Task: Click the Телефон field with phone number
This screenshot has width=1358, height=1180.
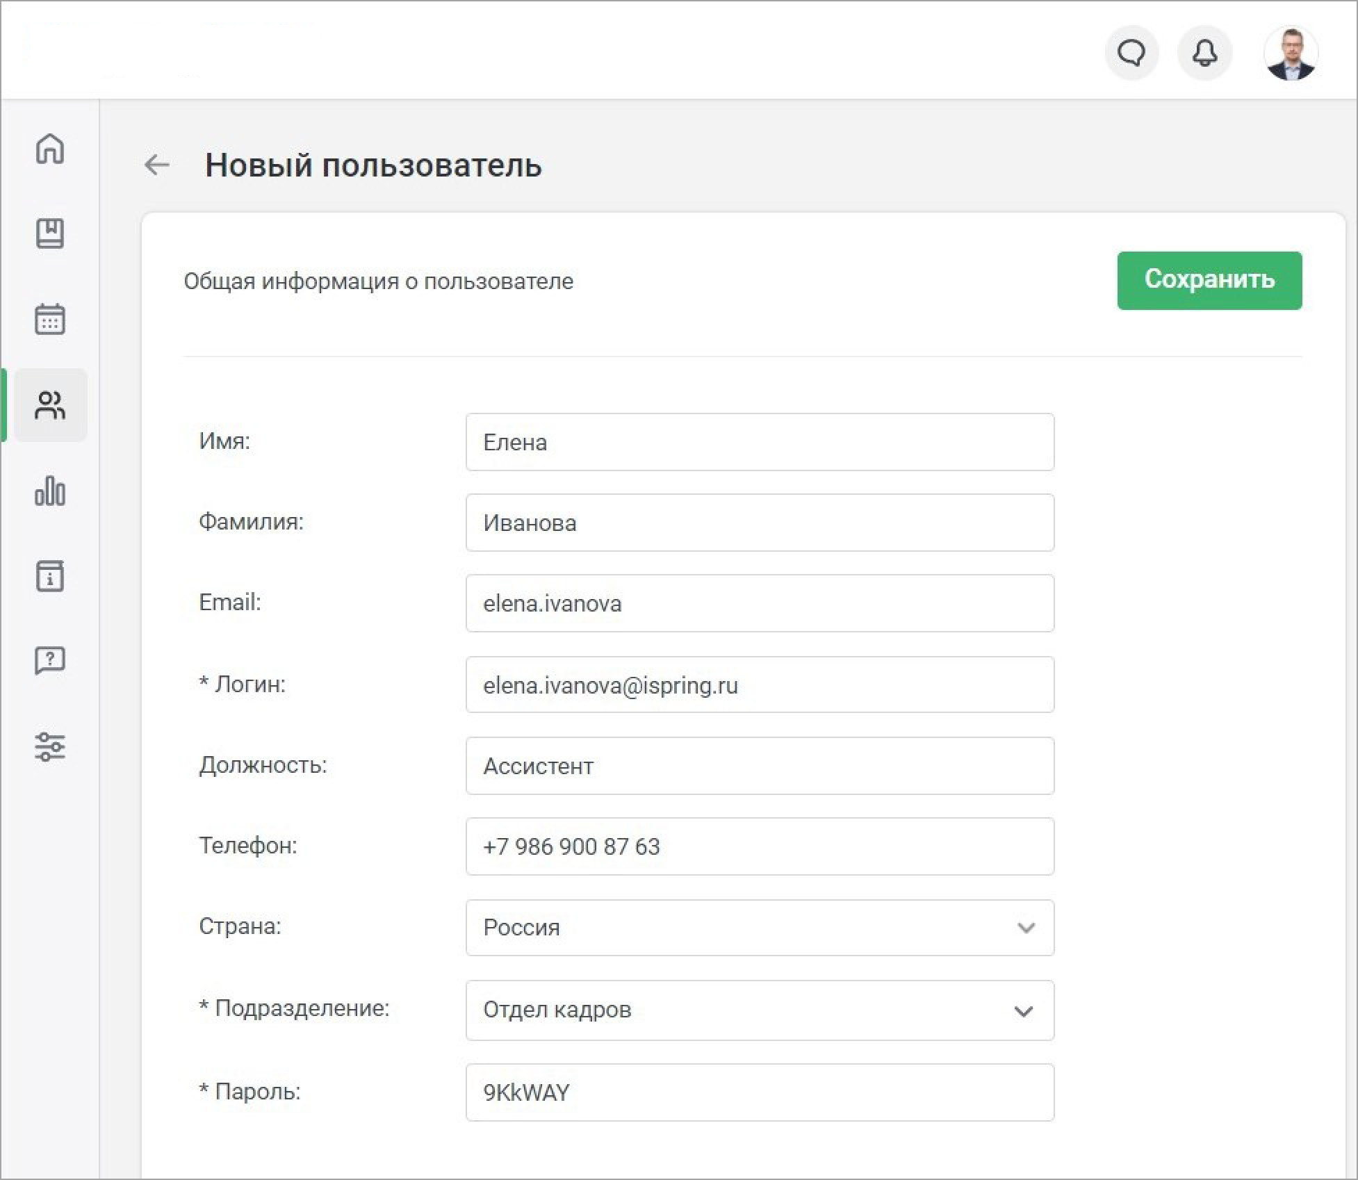Action: click(x=760, y=846)
